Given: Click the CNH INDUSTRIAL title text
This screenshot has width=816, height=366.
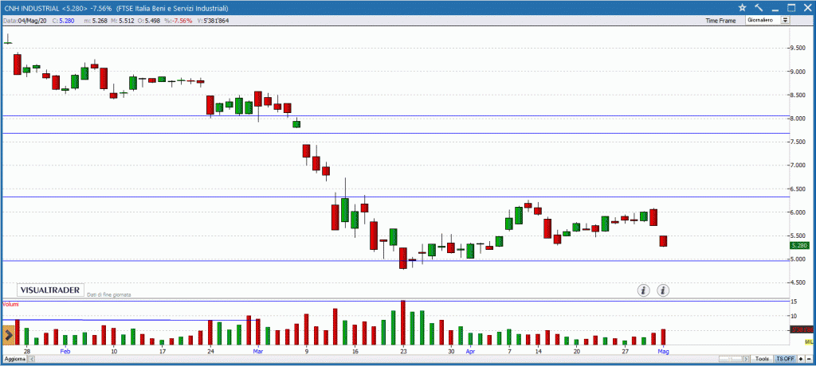Looking at the screenshot, I should (x=31, y=8).
